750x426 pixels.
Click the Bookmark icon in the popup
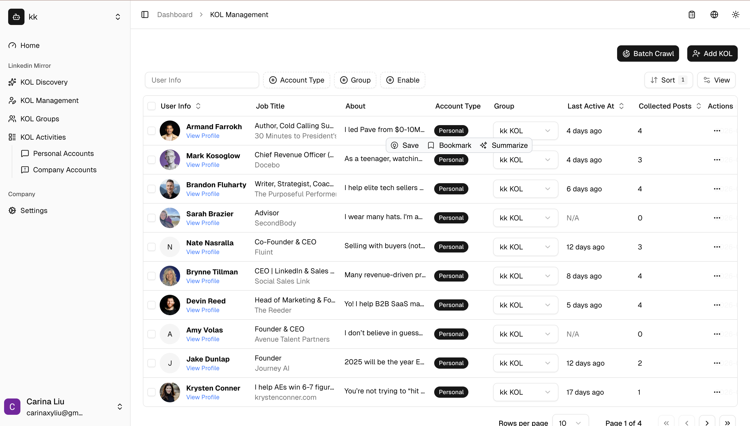tap(431, 145)
